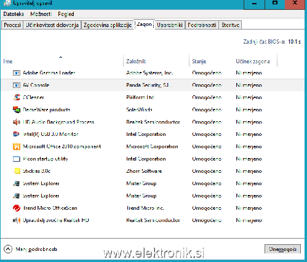
Task: Click the Panda Security, S.L. publisher cell
Action: [149, 85]
